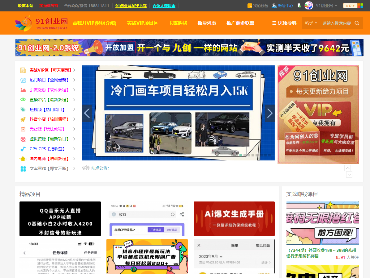
Task: Expand the 国内电商 category chevron
Action: pyautogui.click(x=74, y=159)
